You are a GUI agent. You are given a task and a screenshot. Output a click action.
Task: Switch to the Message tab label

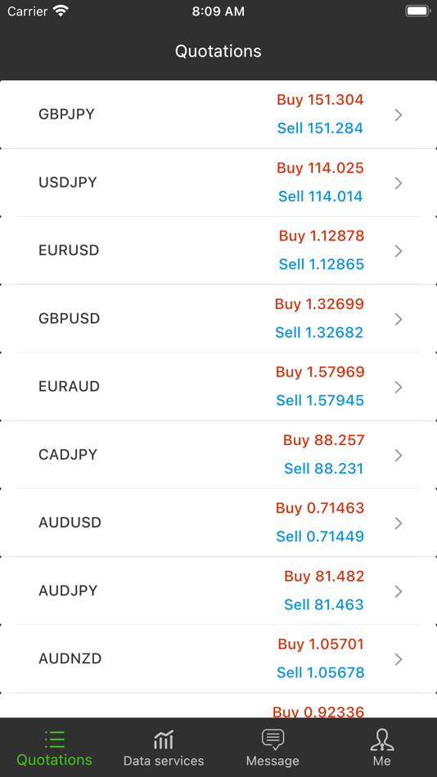click(273, 761)
